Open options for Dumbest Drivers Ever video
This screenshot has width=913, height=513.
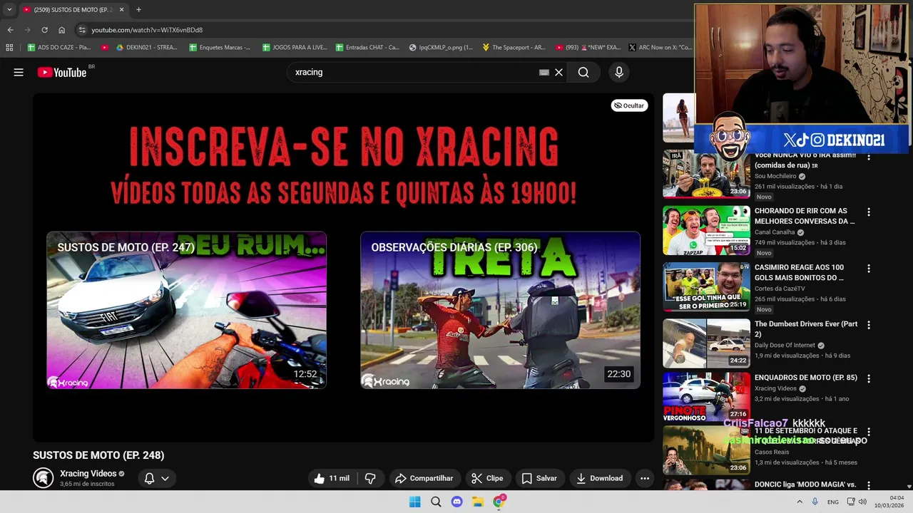coord(869,325)
